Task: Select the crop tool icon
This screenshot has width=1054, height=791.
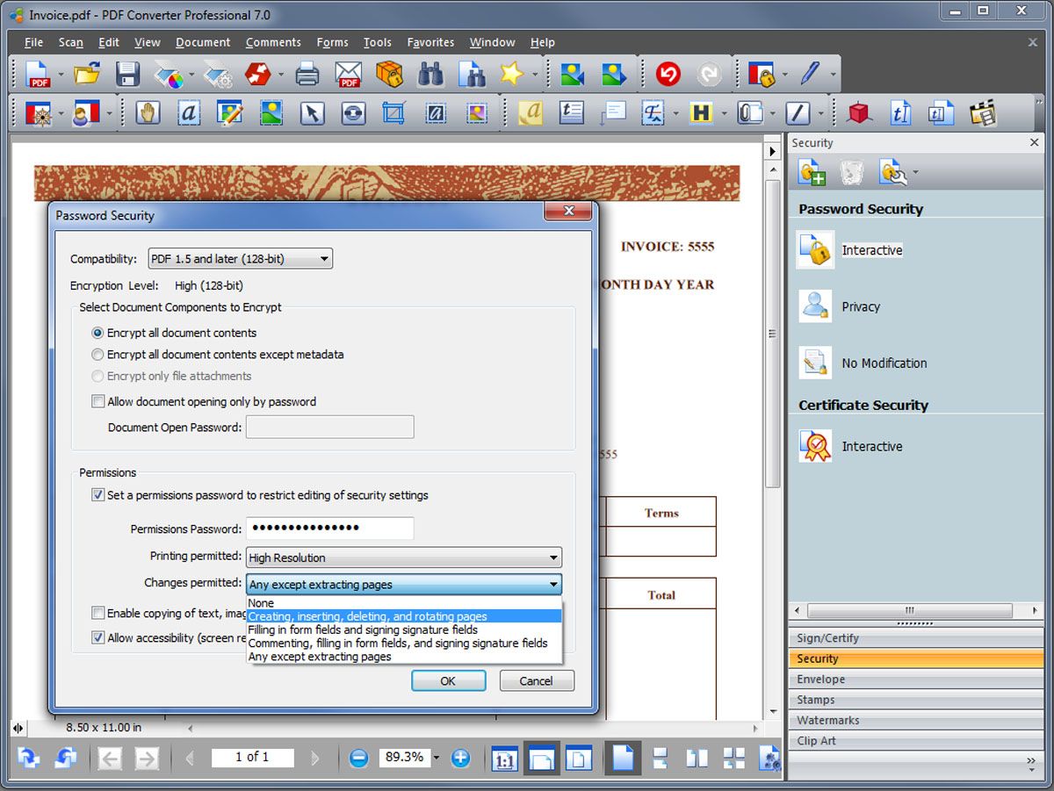Action: tap(394, 112)
